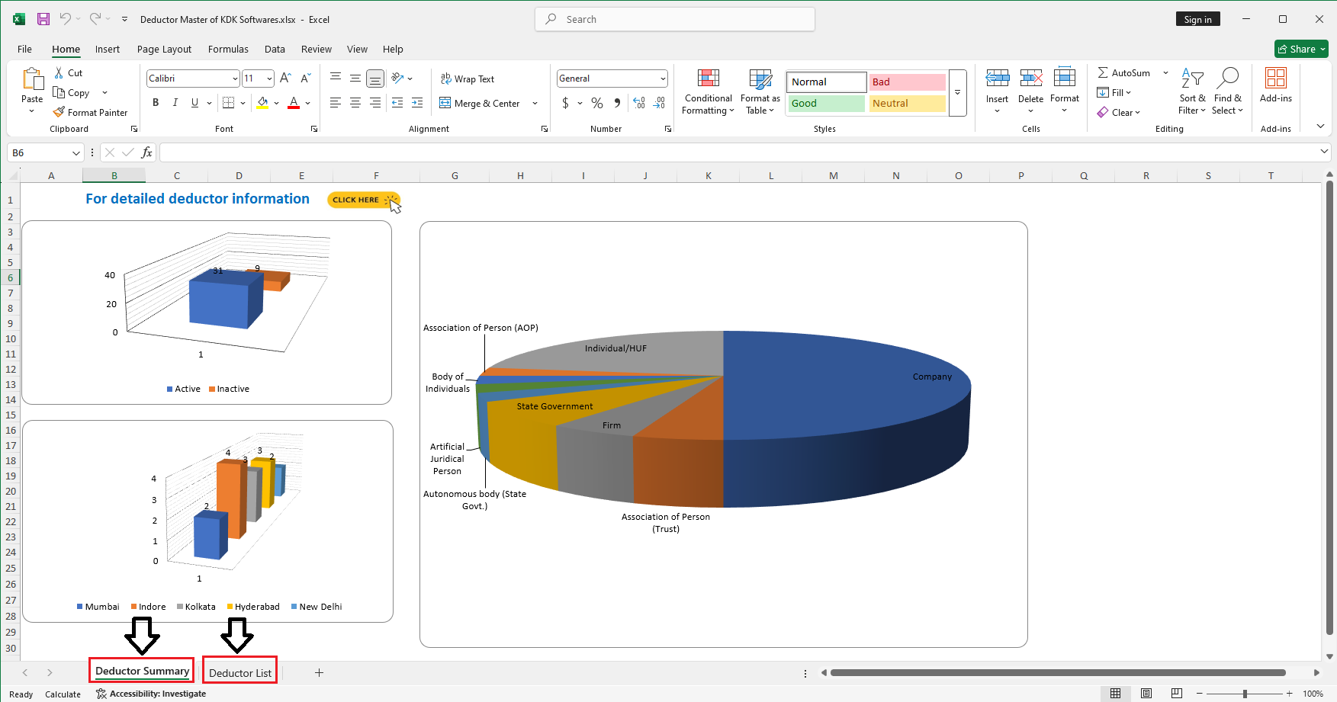Delete cells using the Delete icon

coord(1031,78)
